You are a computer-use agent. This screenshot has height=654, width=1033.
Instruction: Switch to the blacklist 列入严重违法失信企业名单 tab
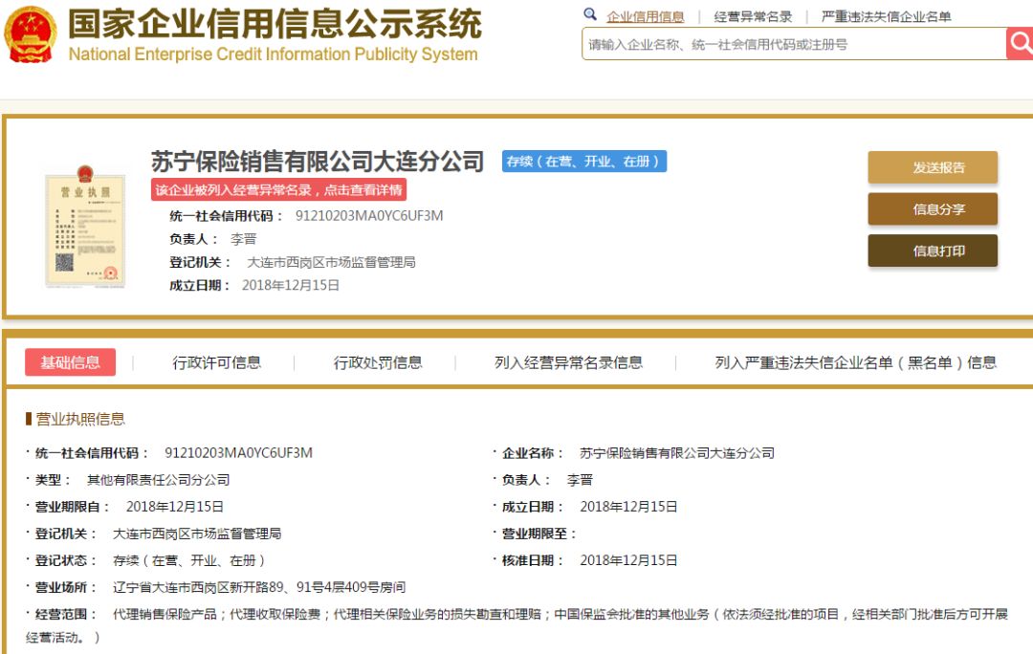tap(849, 362)
